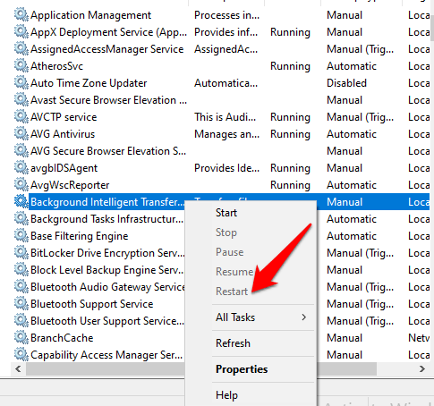
Task: Click the Application Management gear icon
Action: pos(21,15)
